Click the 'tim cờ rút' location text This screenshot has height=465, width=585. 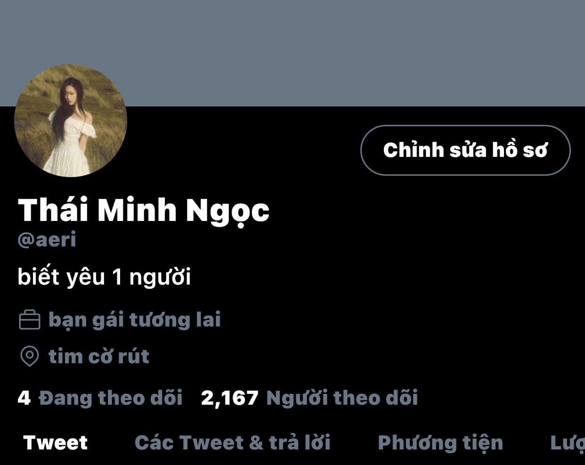click(x=99, y=356)
